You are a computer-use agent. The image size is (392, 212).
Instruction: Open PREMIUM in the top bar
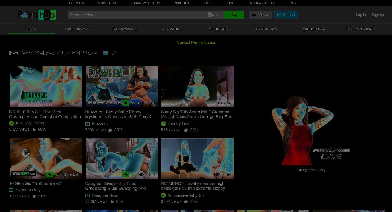tap(77, 3)
